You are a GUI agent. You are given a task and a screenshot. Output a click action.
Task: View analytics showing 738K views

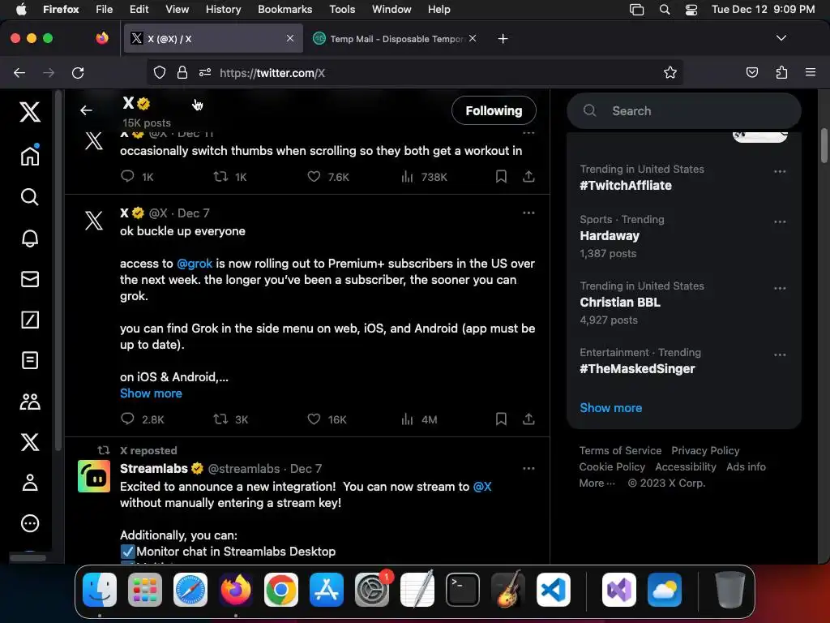pyautogui.click(x=407, y=176)
